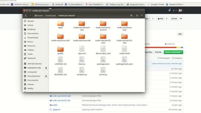201x113 pixels.
Task: Open GitHub notifications bell
Action: pyautogui.click(x=170, y=10)
